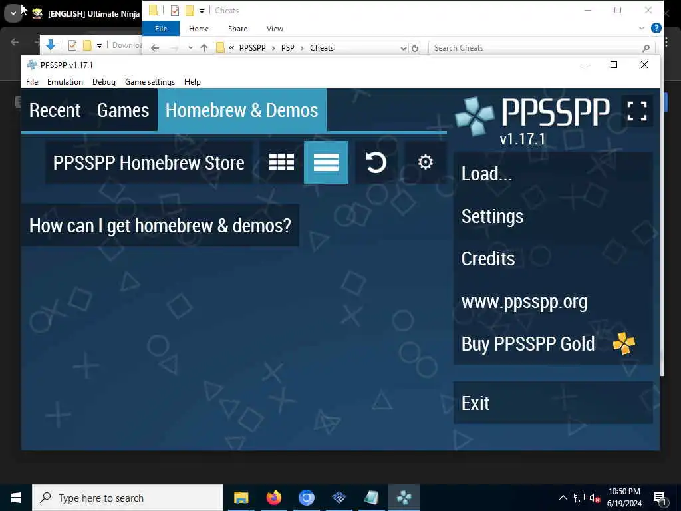This screenshot has height=511, width=681.
Task: Open the Windows Start menu
Action: [x=16, y=498]
